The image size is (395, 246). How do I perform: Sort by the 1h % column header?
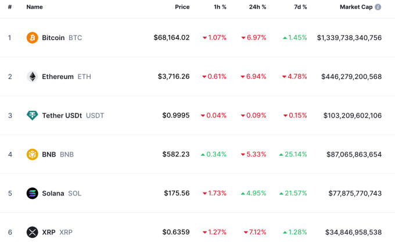pyautogui.click(x=220, y=7)
